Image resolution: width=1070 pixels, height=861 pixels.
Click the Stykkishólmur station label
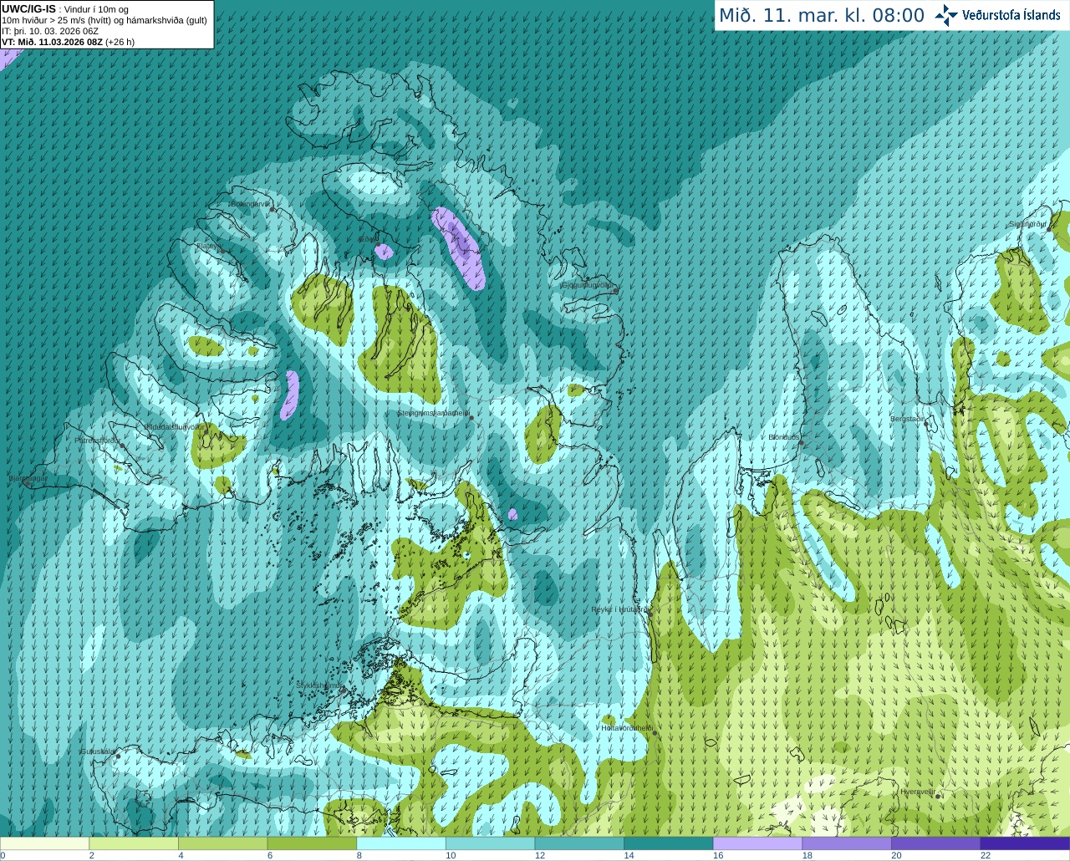pos(319,685)
